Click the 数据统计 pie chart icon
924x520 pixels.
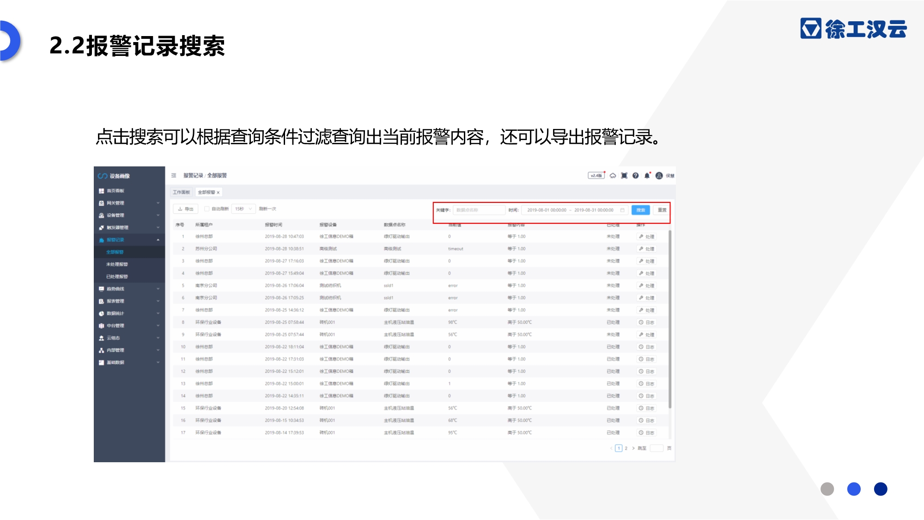click(101, 313)
